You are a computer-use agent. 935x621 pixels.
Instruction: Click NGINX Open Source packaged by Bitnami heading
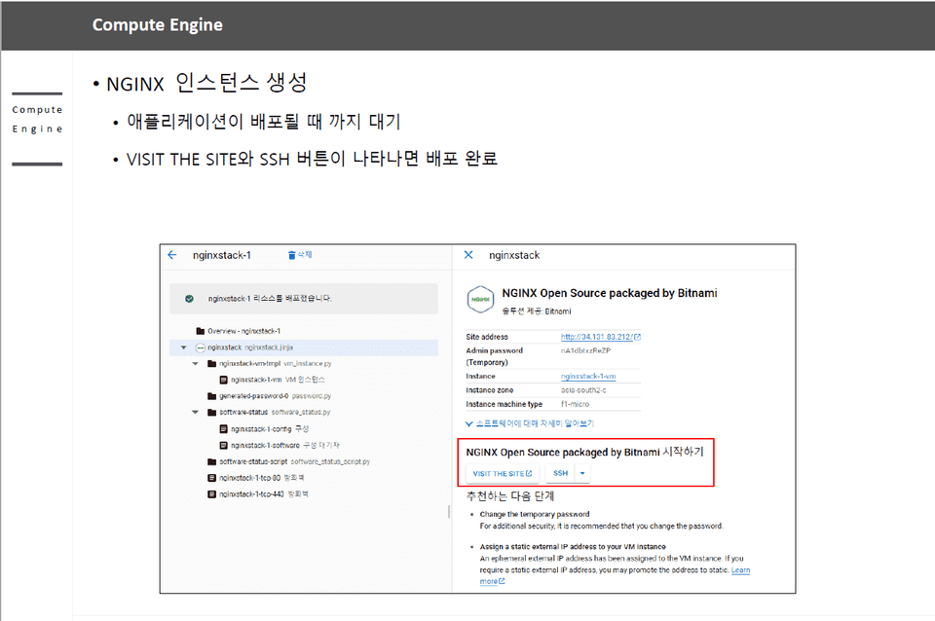click(x=610, y=293)
